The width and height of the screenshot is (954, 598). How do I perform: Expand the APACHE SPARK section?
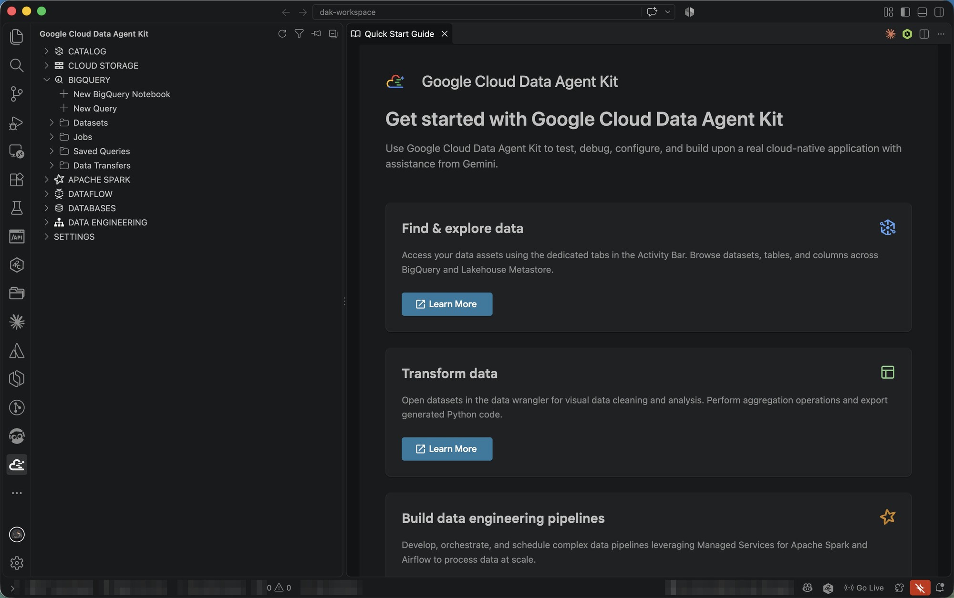46,180
